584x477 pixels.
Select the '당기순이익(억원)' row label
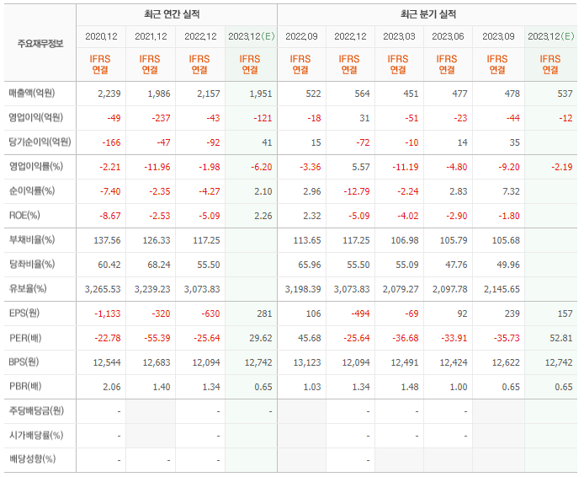tap(40, 142)
